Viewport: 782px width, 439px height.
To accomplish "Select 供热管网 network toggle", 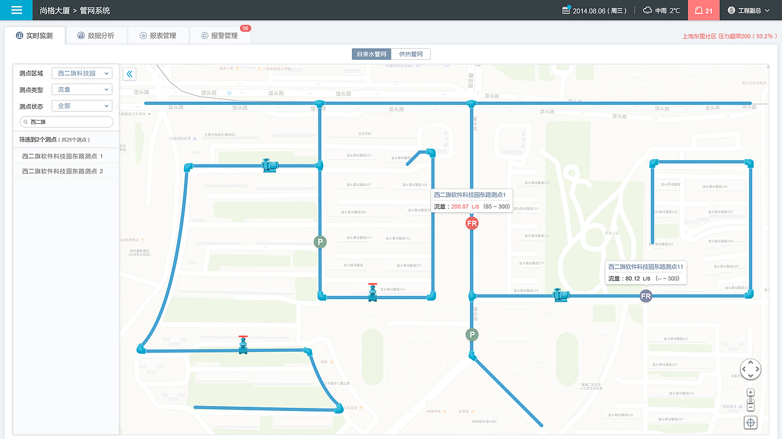I will click(411, 54).
